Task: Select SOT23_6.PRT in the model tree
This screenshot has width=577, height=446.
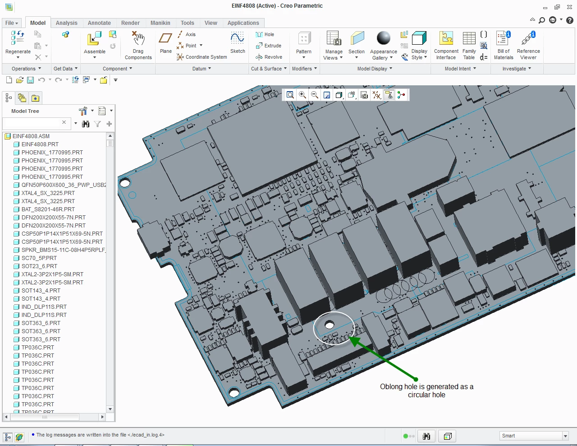Action: [x=39, y=266]
